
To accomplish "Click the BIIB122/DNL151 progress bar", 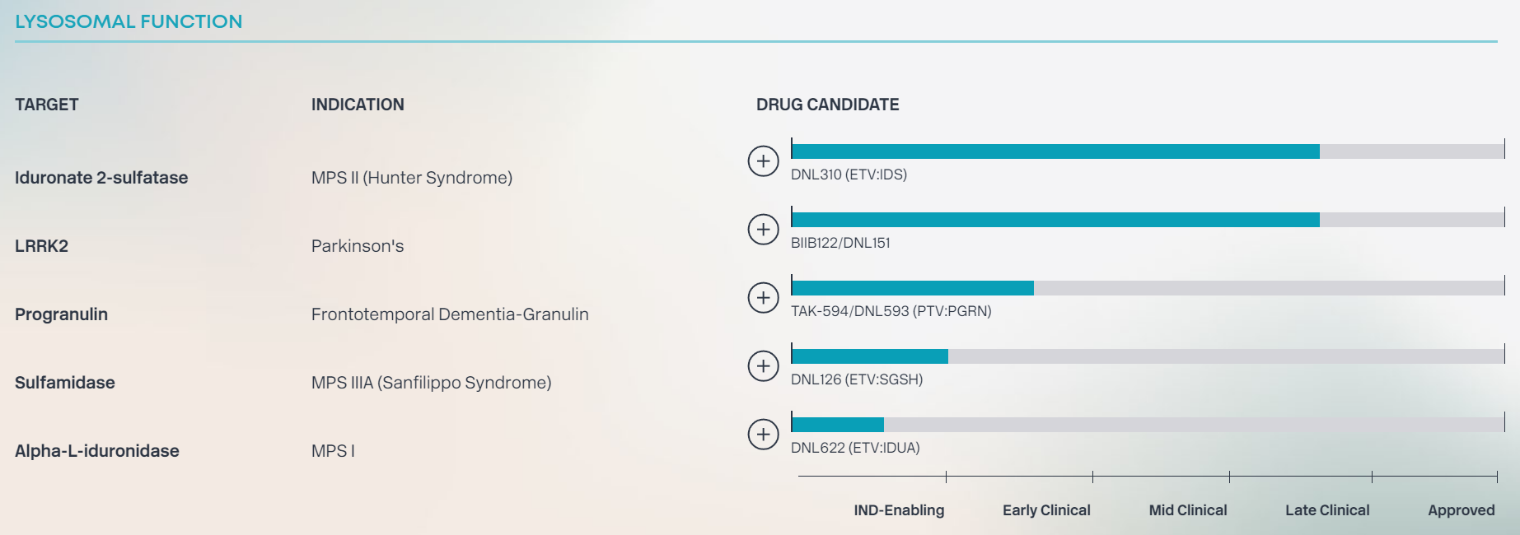I will pos(1147,220).
